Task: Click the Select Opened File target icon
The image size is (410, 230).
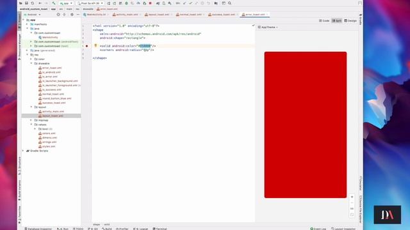Action: (x=58, y=15)
